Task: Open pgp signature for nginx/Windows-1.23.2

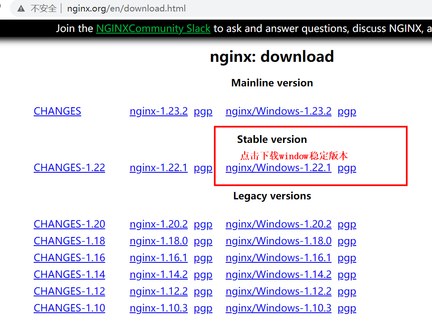Action: (347, 112)
